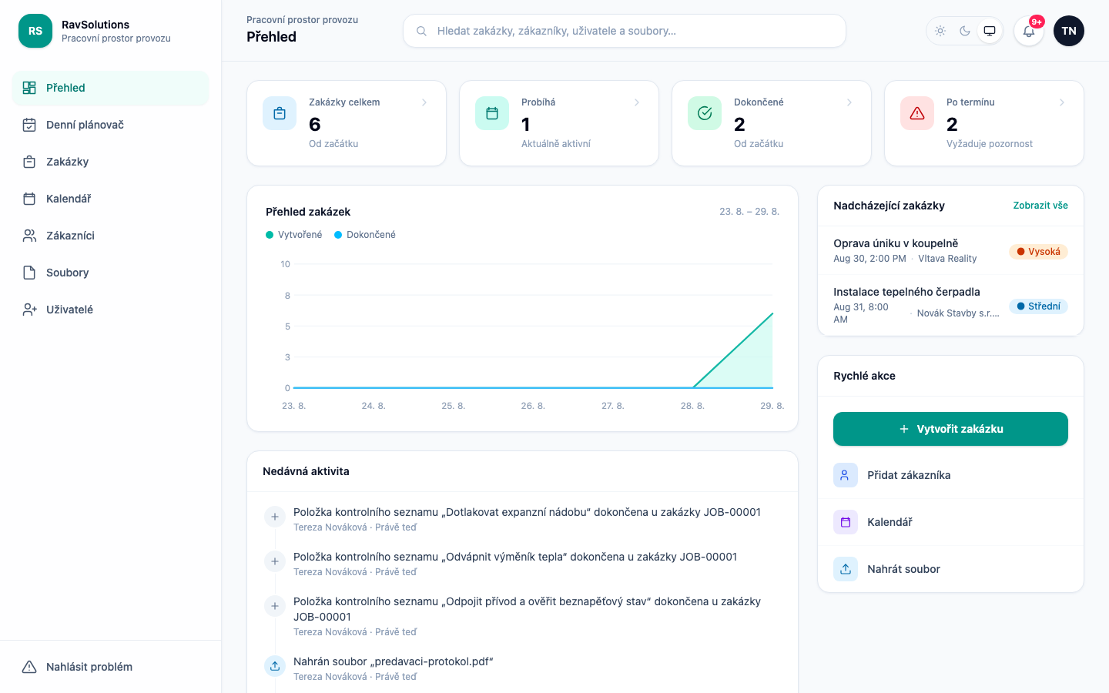Click plus icon beside Odvápnit výměník tepla
Viewport: 1109px width, 693px height.
coord(275,561)
